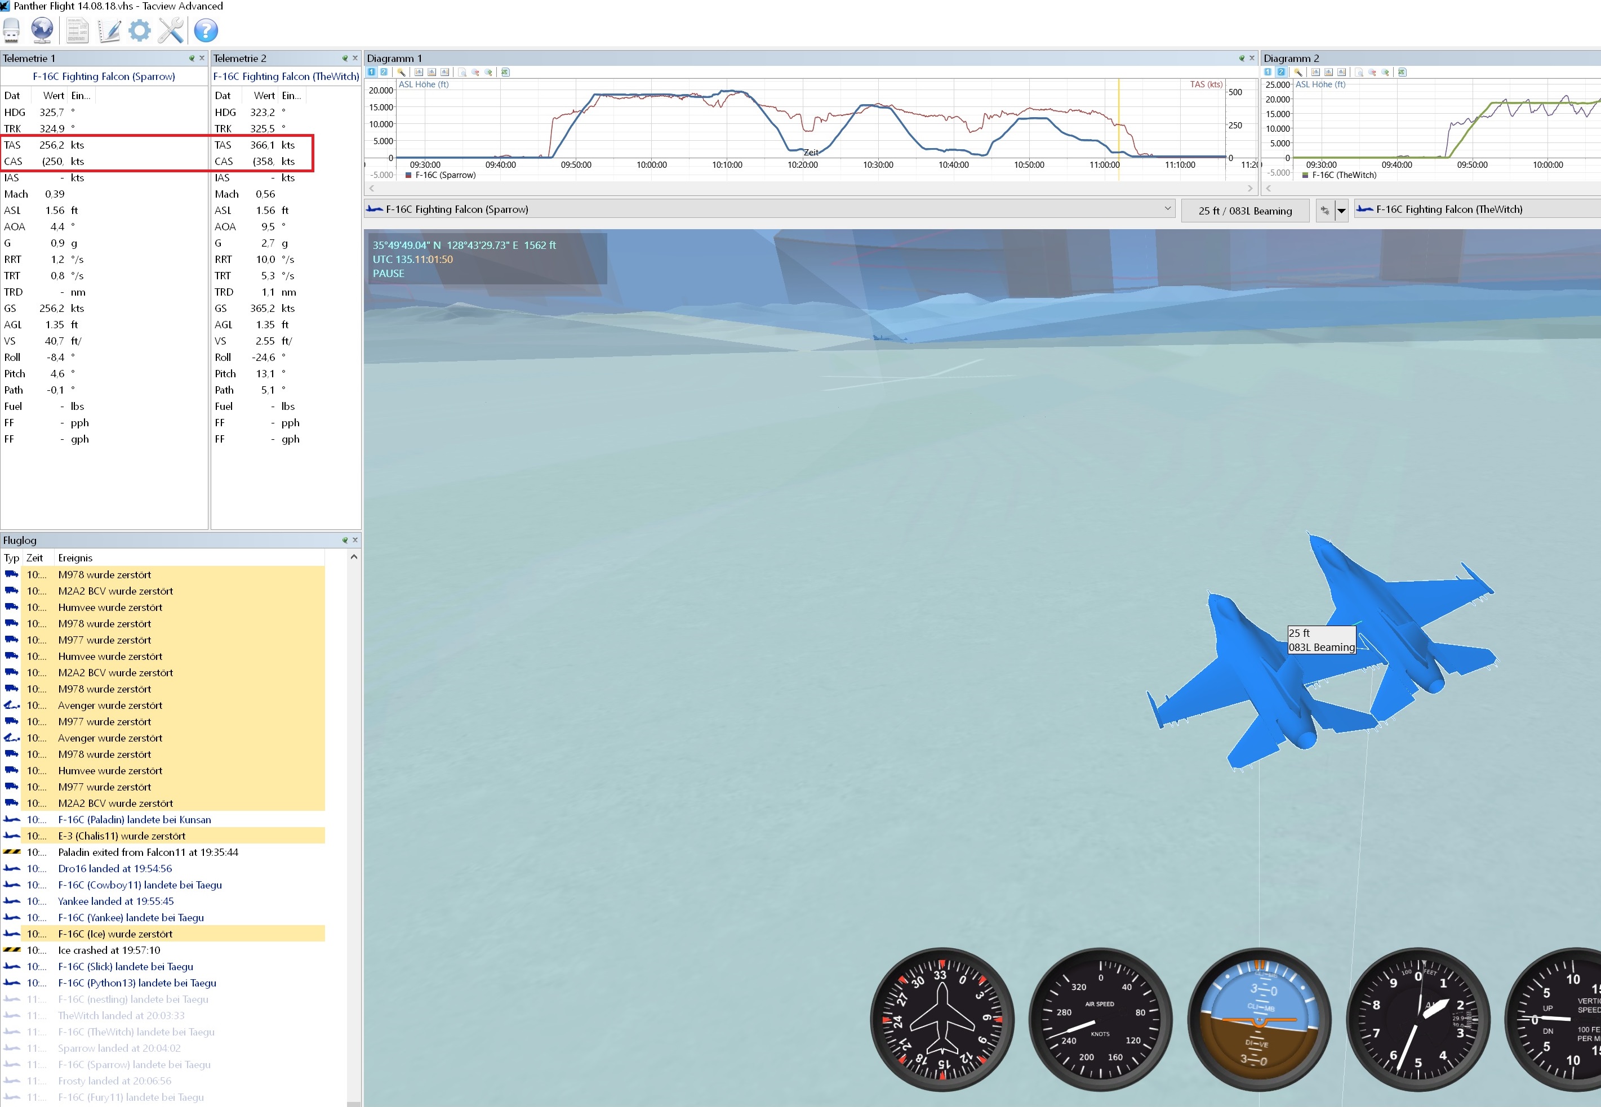1601x1107 pixels.
Task: Select 'F-16C (Ice) wurde zerstört' log entry
Action: tap(163, 934)
